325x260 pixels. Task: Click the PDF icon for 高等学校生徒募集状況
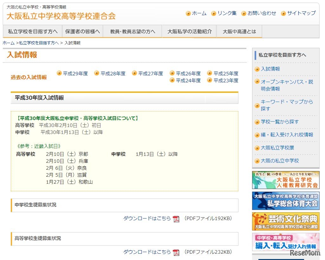point(176,252)
